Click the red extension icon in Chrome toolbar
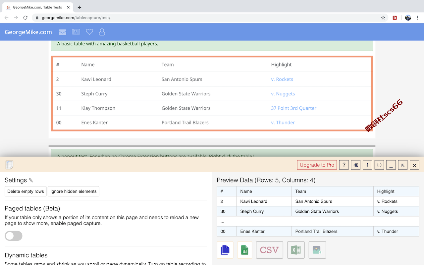 point(395,18)
